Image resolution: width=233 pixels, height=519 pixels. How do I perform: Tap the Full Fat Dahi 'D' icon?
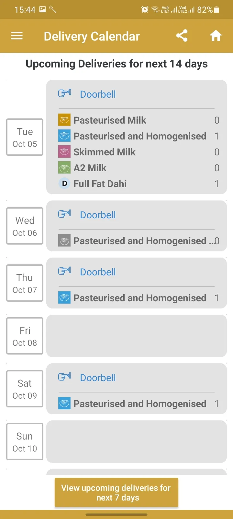[64, 184]
